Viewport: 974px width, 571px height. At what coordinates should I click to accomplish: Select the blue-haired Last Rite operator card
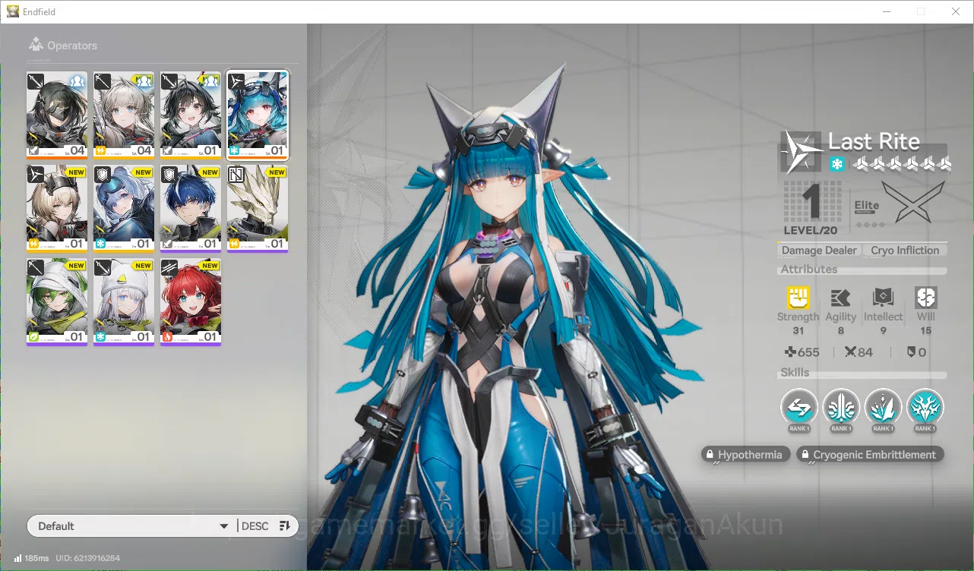(258, 115)
